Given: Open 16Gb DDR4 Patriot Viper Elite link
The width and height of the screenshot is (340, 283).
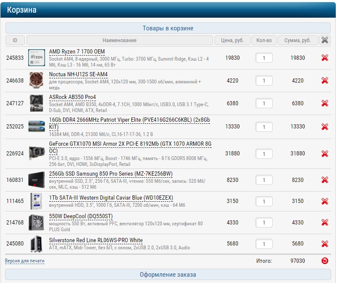Looking at the screenshot, I should [130, 123].
